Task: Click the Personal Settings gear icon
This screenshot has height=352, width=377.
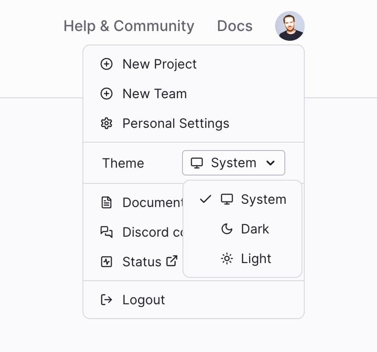Action: (107, 124)
